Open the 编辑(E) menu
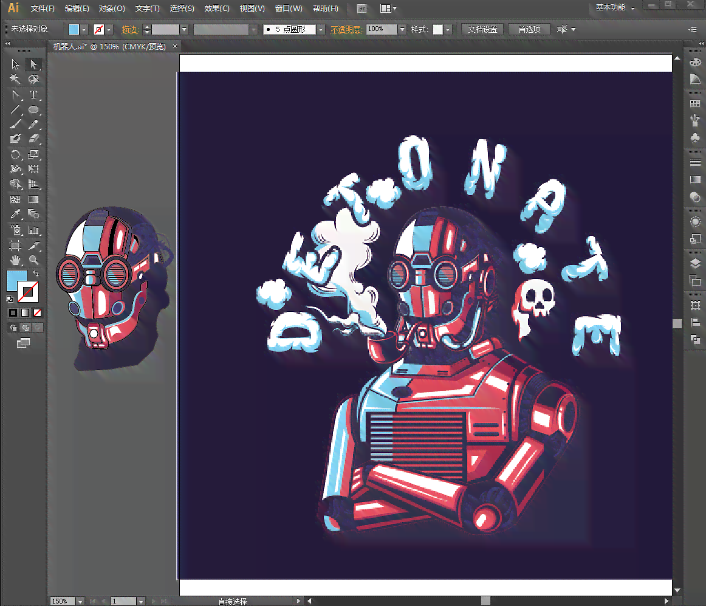The height and width of the screenshot is (606, 706). click(77, 9)
